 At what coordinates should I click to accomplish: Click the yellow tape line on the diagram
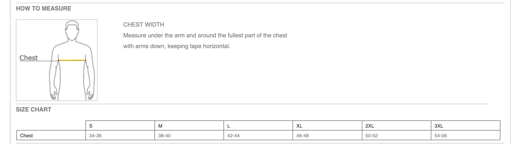[x=72, y=60]
